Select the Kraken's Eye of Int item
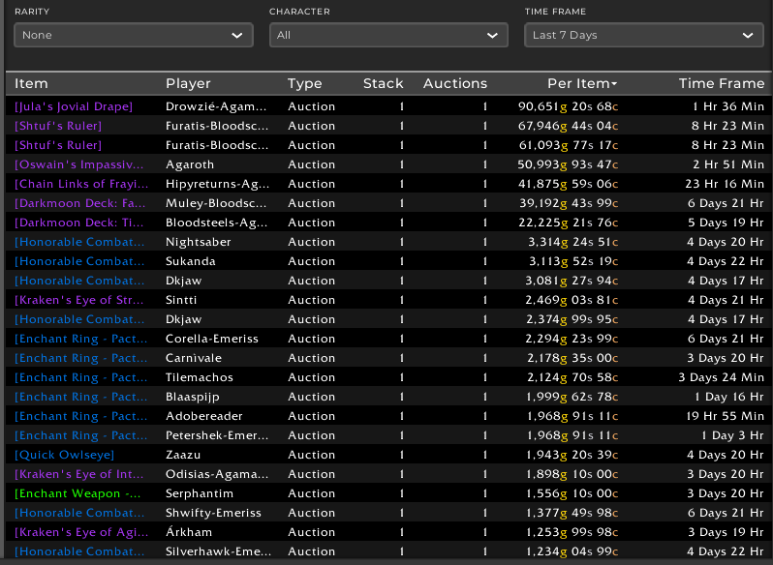Screen dimensions: 773x565 (x=79, y=474)
